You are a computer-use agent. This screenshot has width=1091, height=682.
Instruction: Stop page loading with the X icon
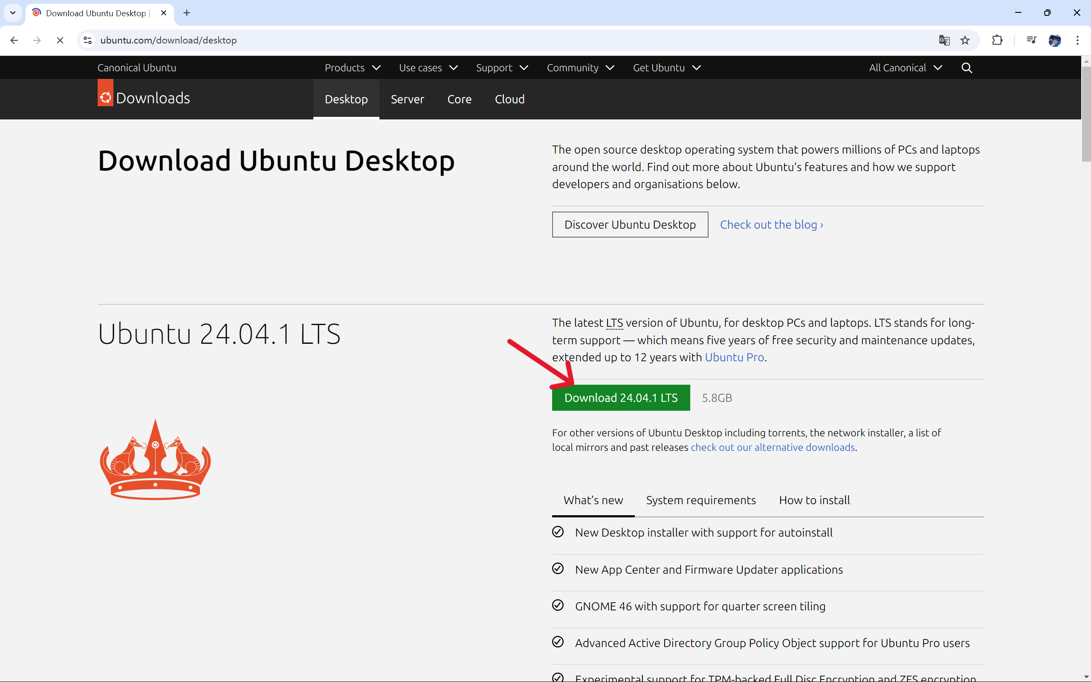click(x=60, y=41)
